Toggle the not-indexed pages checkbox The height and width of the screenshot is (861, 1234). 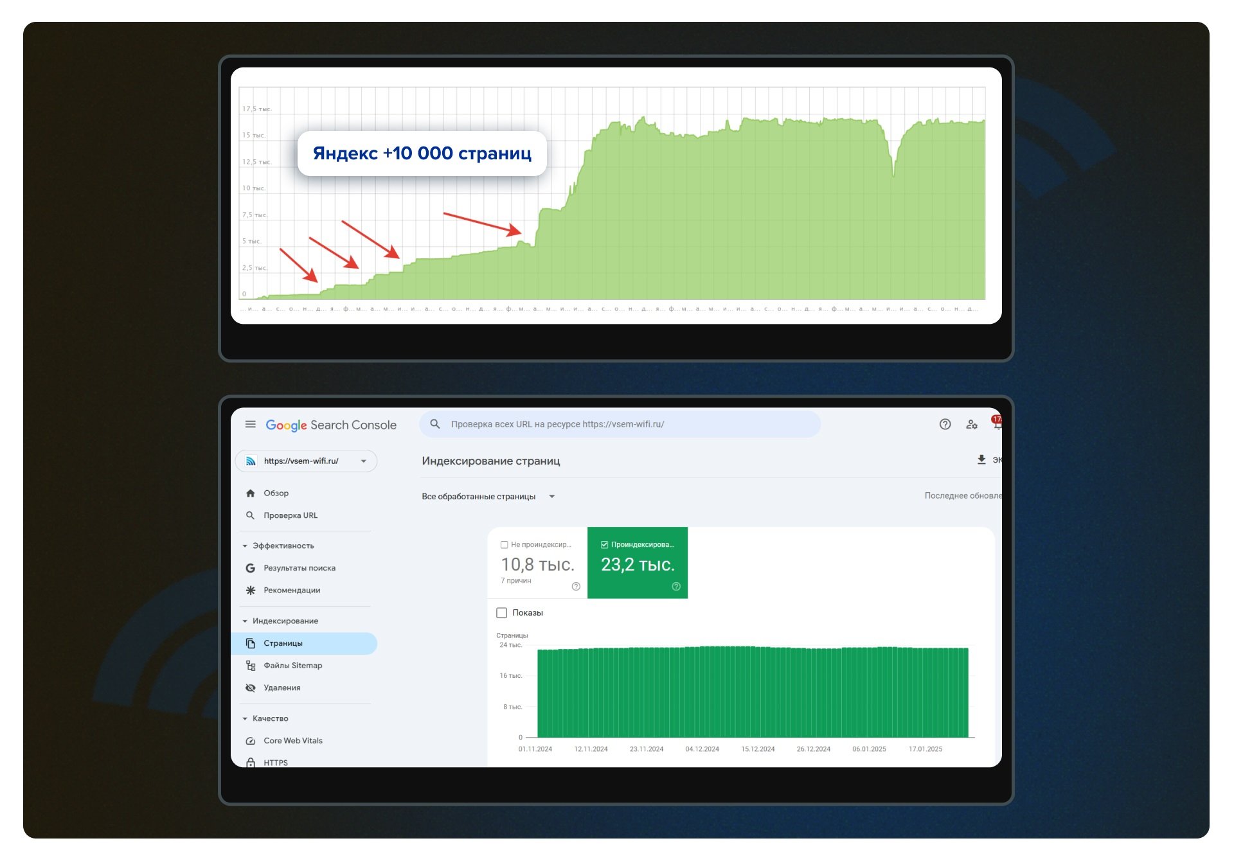pos(505,545)
